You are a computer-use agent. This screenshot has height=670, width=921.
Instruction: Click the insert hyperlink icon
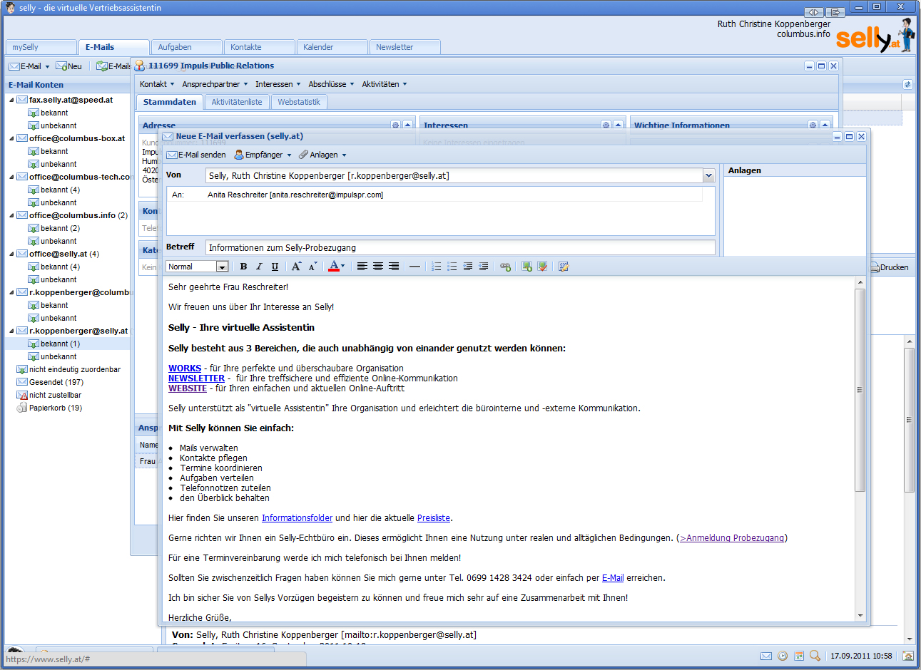point(505,267)
